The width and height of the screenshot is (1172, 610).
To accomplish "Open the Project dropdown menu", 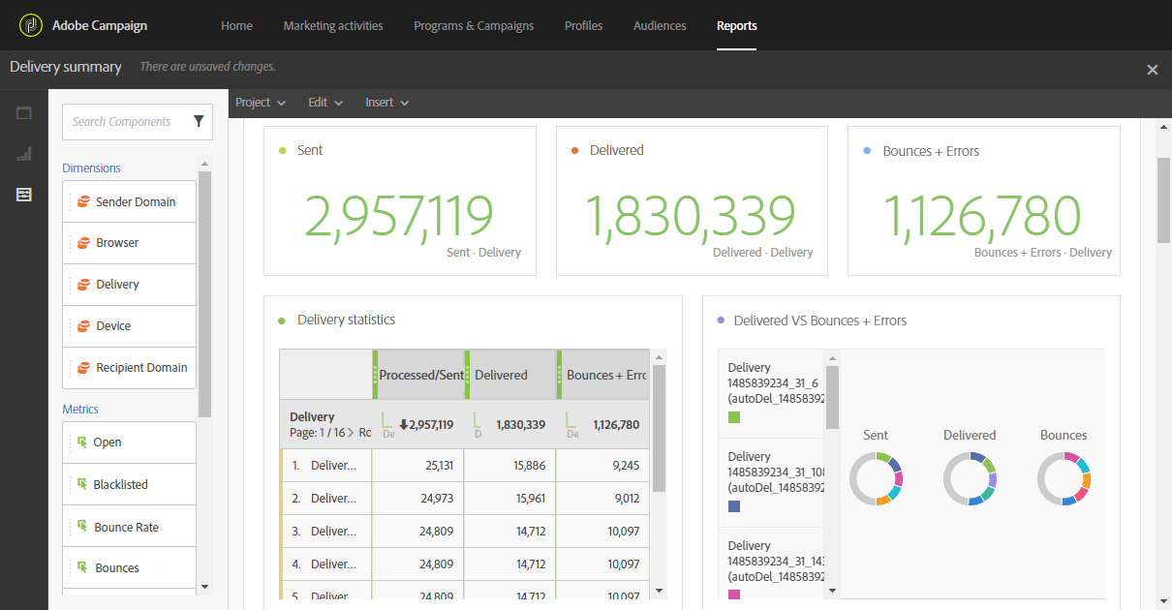I will click(x=261, y=103).
